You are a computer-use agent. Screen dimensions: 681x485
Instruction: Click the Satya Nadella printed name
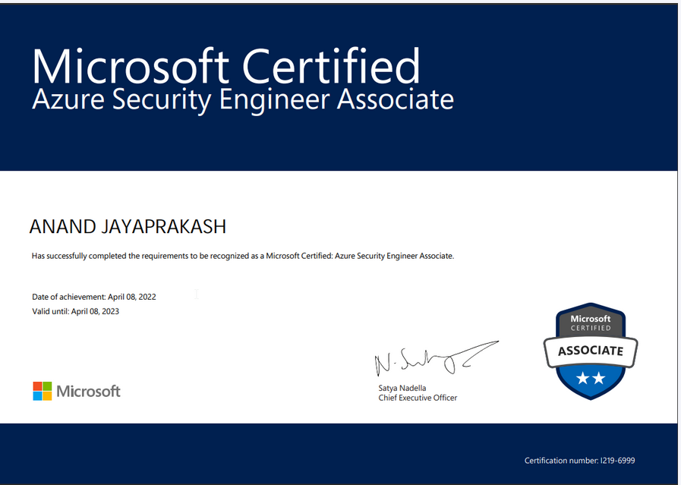[402, 388]
